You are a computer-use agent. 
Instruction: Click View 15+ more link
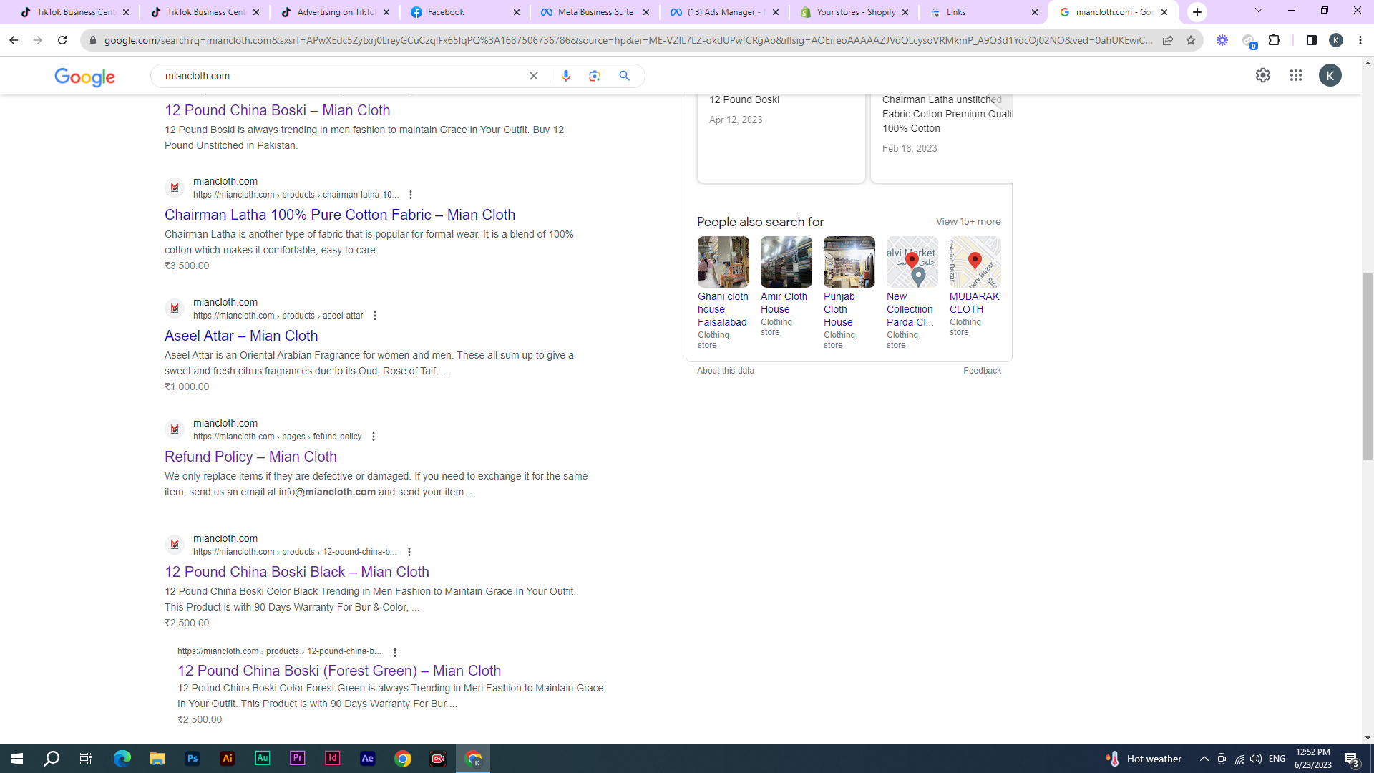968,222
